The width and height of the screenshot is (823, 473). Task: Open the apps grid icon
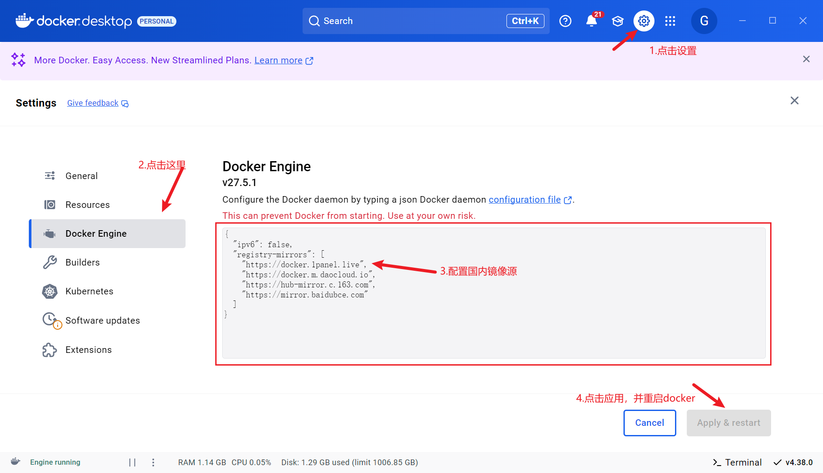point(670,21)
